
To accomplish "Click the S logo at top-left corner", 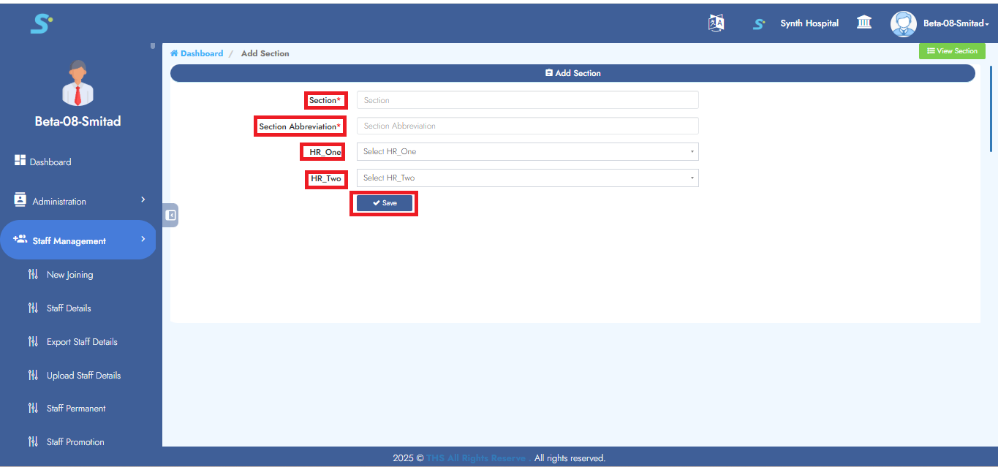I will tap(41, 23).
